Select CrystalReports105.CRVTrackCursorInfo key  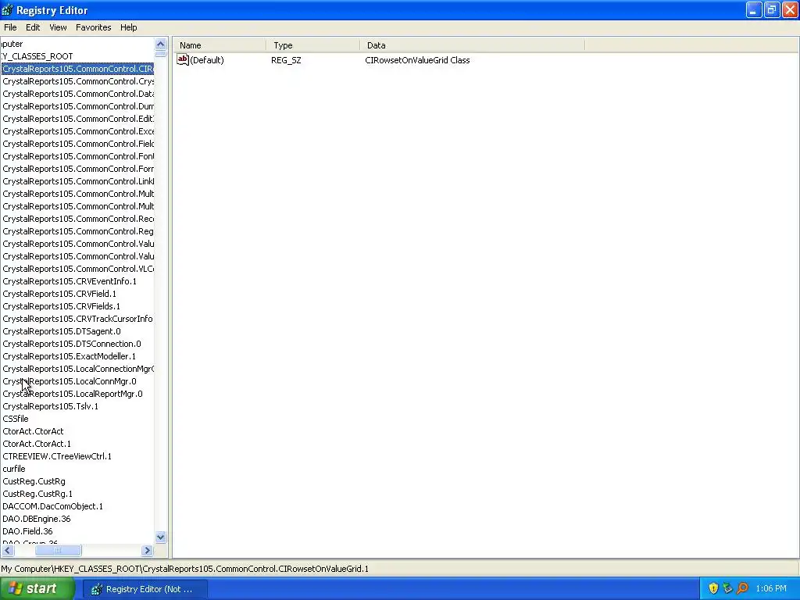pos(77,319)
